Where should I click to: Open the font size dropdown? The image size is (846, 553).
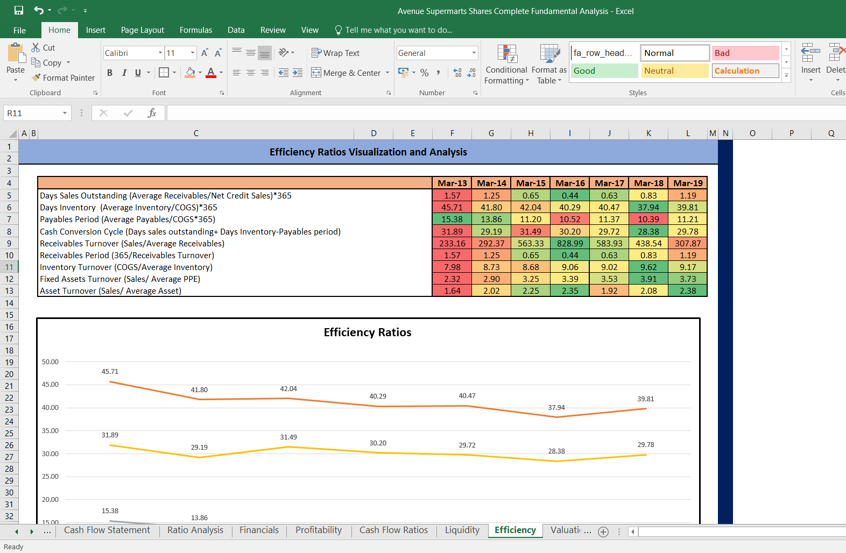click(193, 53)
